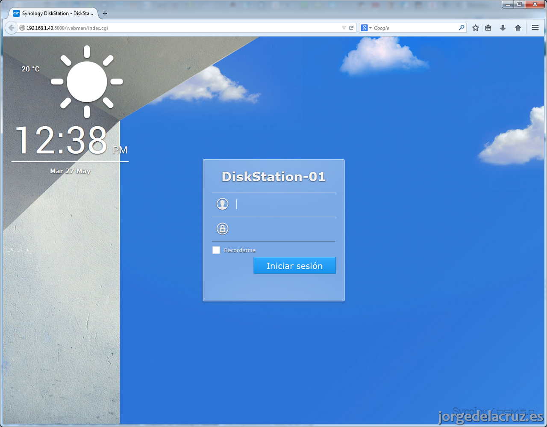547x427 pixels.
Task: Minimize the Firefox window
Action: point(508,4)
